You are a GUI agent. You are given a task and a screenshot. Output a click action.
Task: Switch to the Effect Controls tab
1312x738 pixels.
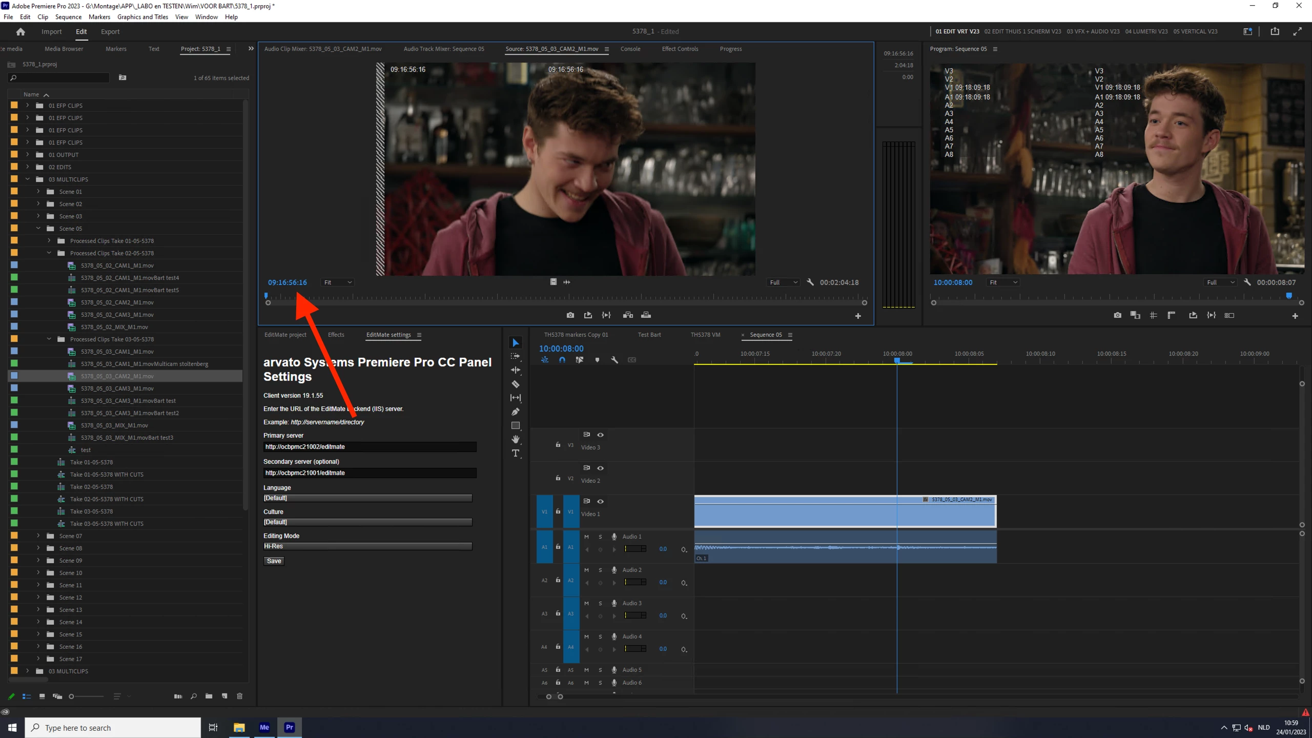(x=680, y=49)
